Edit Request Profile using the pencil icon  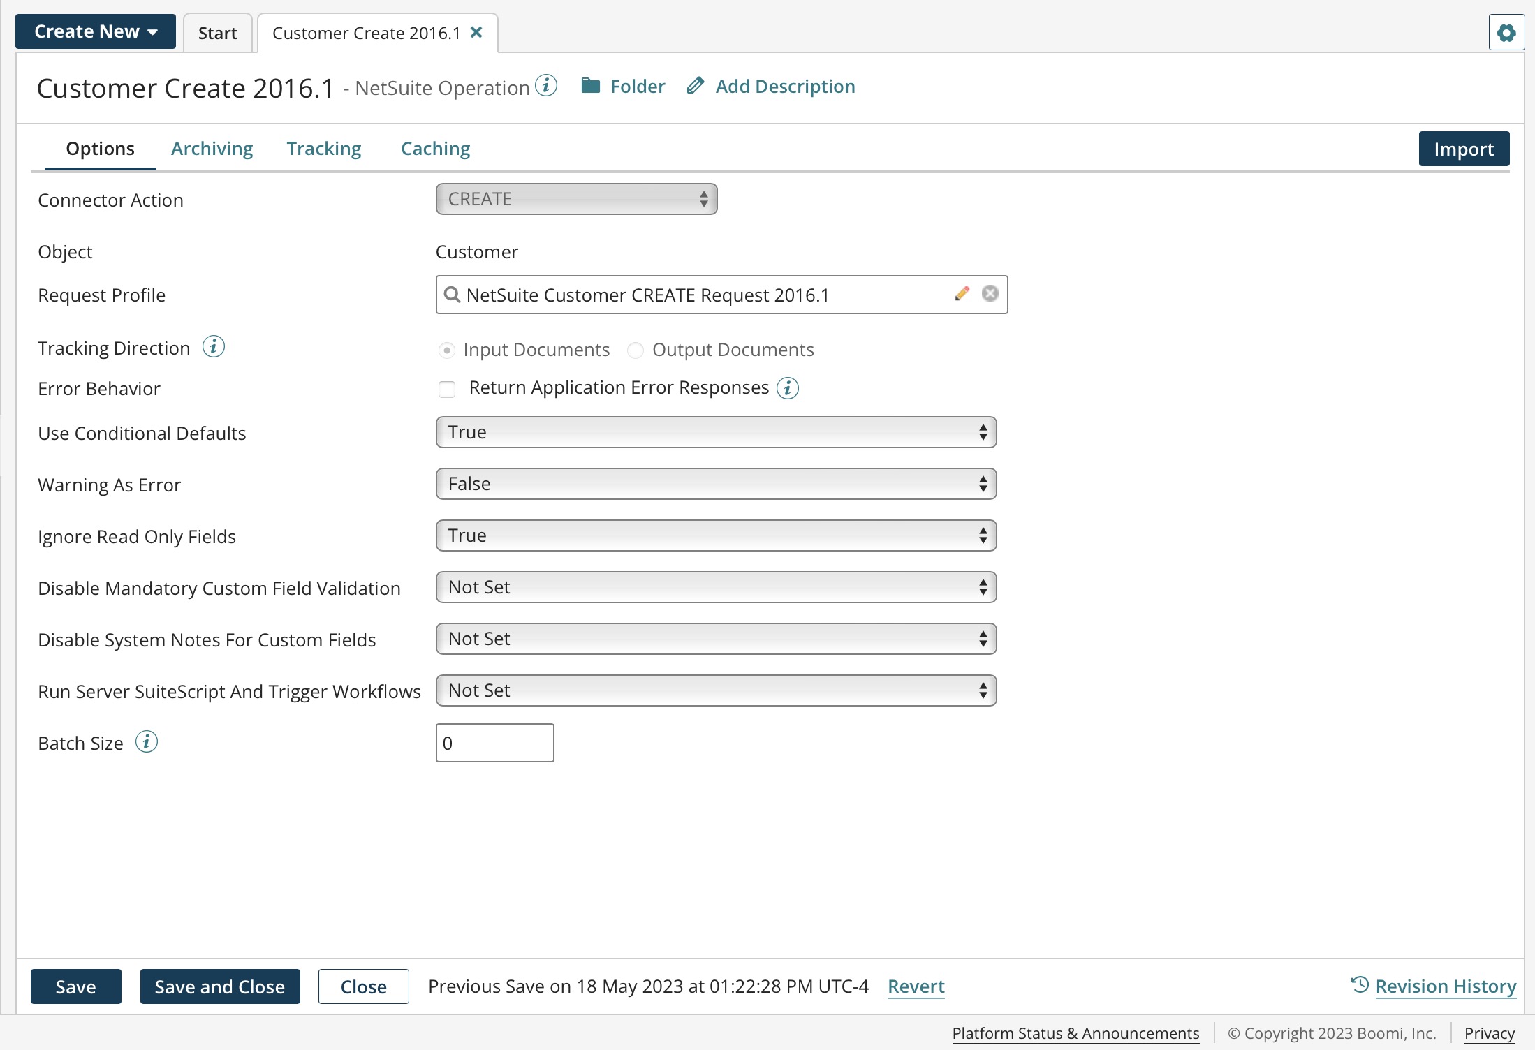coord(962,293)
